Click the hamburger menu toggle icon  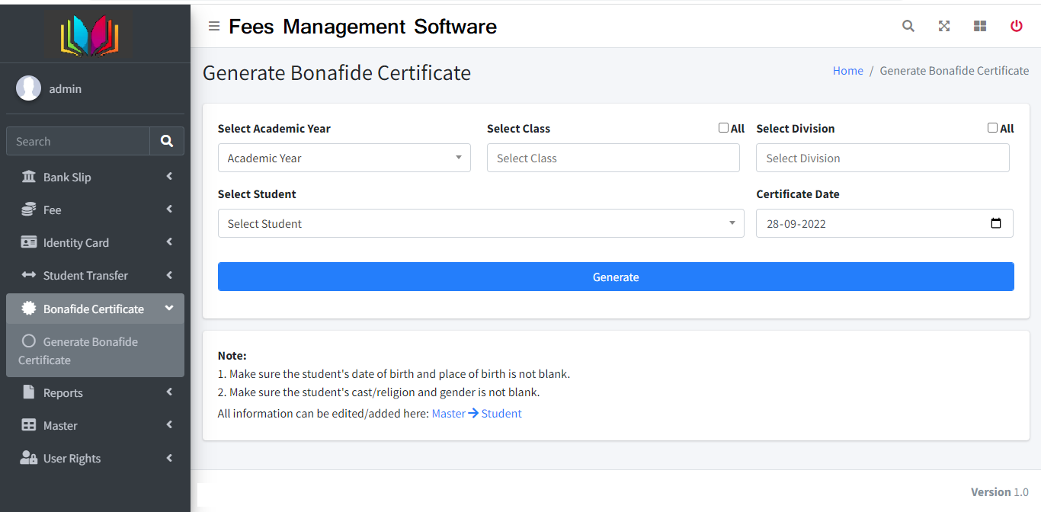[214, 27]
